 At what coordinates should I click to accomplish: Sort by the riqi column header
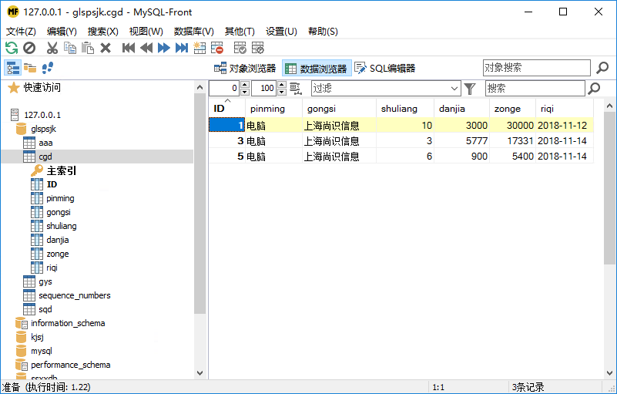[565, 109]
